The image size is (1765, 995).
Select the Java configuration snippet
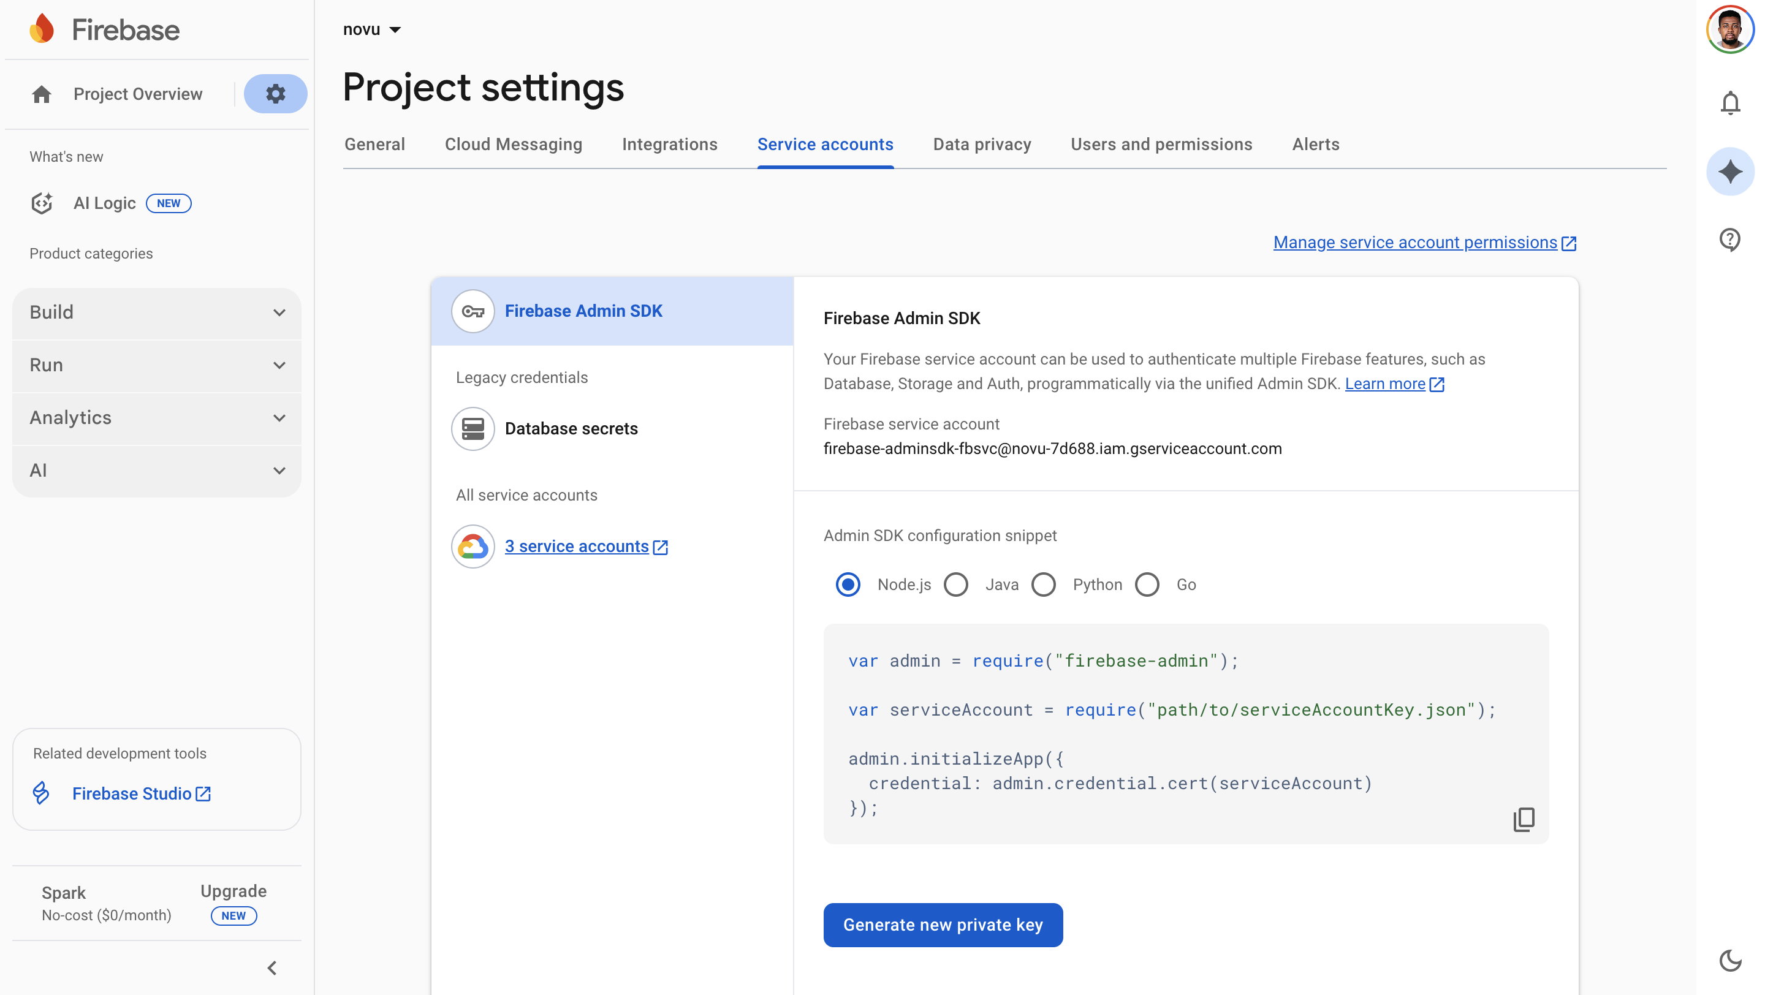coord(957,584)
